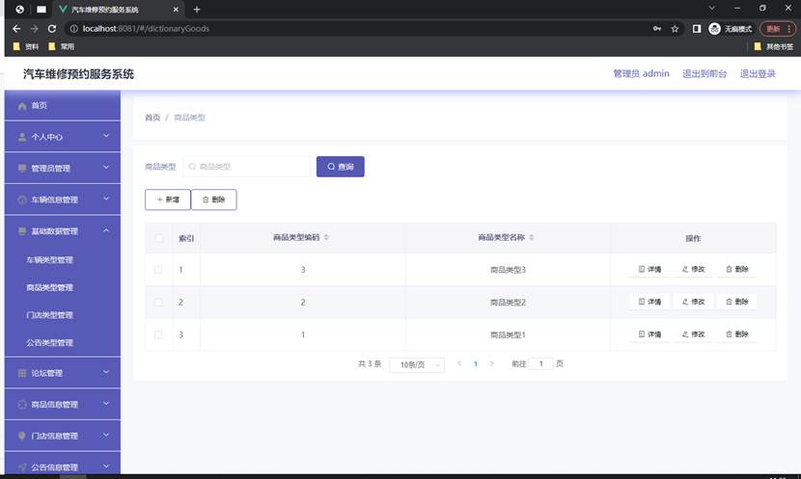Focus the 商品类型 search input field

[247, 167]
